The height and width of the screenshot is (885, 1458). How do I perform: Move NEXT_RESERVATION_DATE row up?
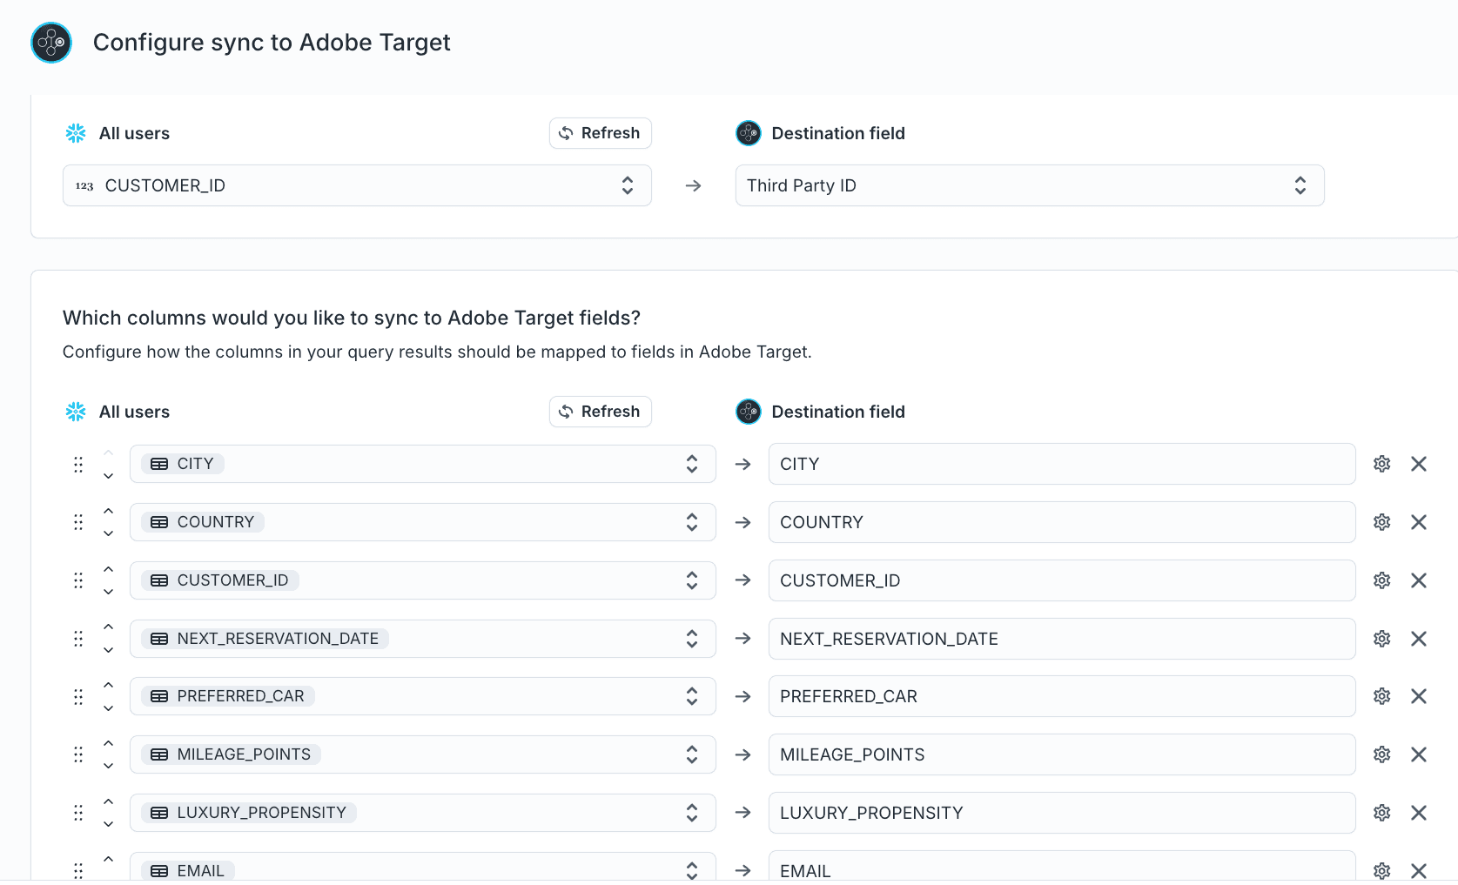tap(108, 627)
